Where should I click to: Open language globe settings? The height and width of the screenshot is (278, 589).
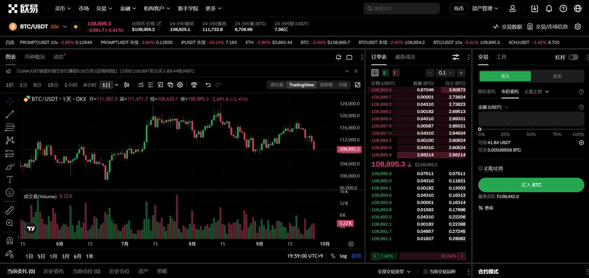click(x=577, y=8)
